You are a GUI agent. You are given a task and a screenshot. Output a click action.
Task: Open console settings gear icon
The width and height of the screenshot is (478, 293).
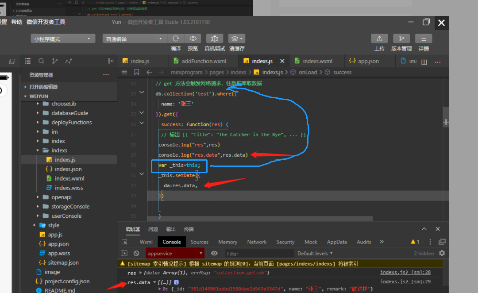pos(442,253)
